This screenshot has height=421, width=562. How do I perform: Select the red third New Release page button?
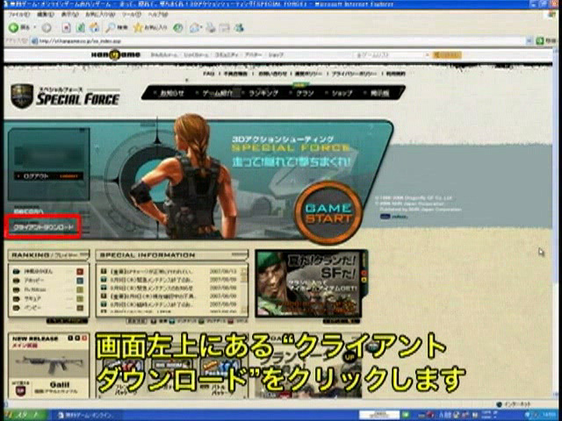[84, 338]
